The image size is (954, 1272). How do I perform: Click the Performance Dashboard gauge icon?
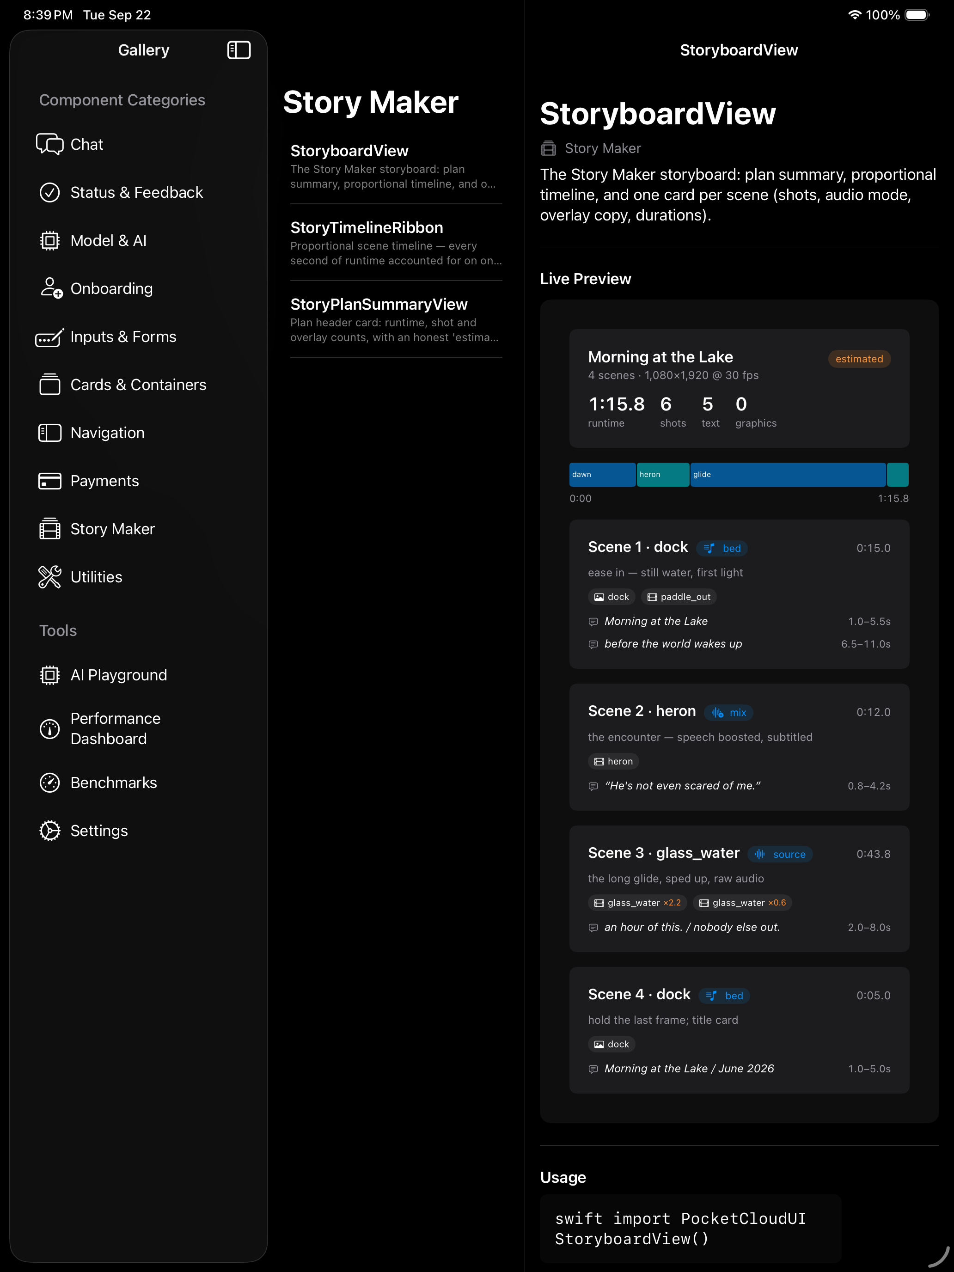49,728
